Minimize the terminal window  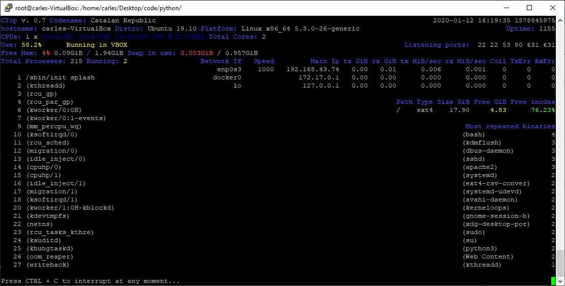506,8
